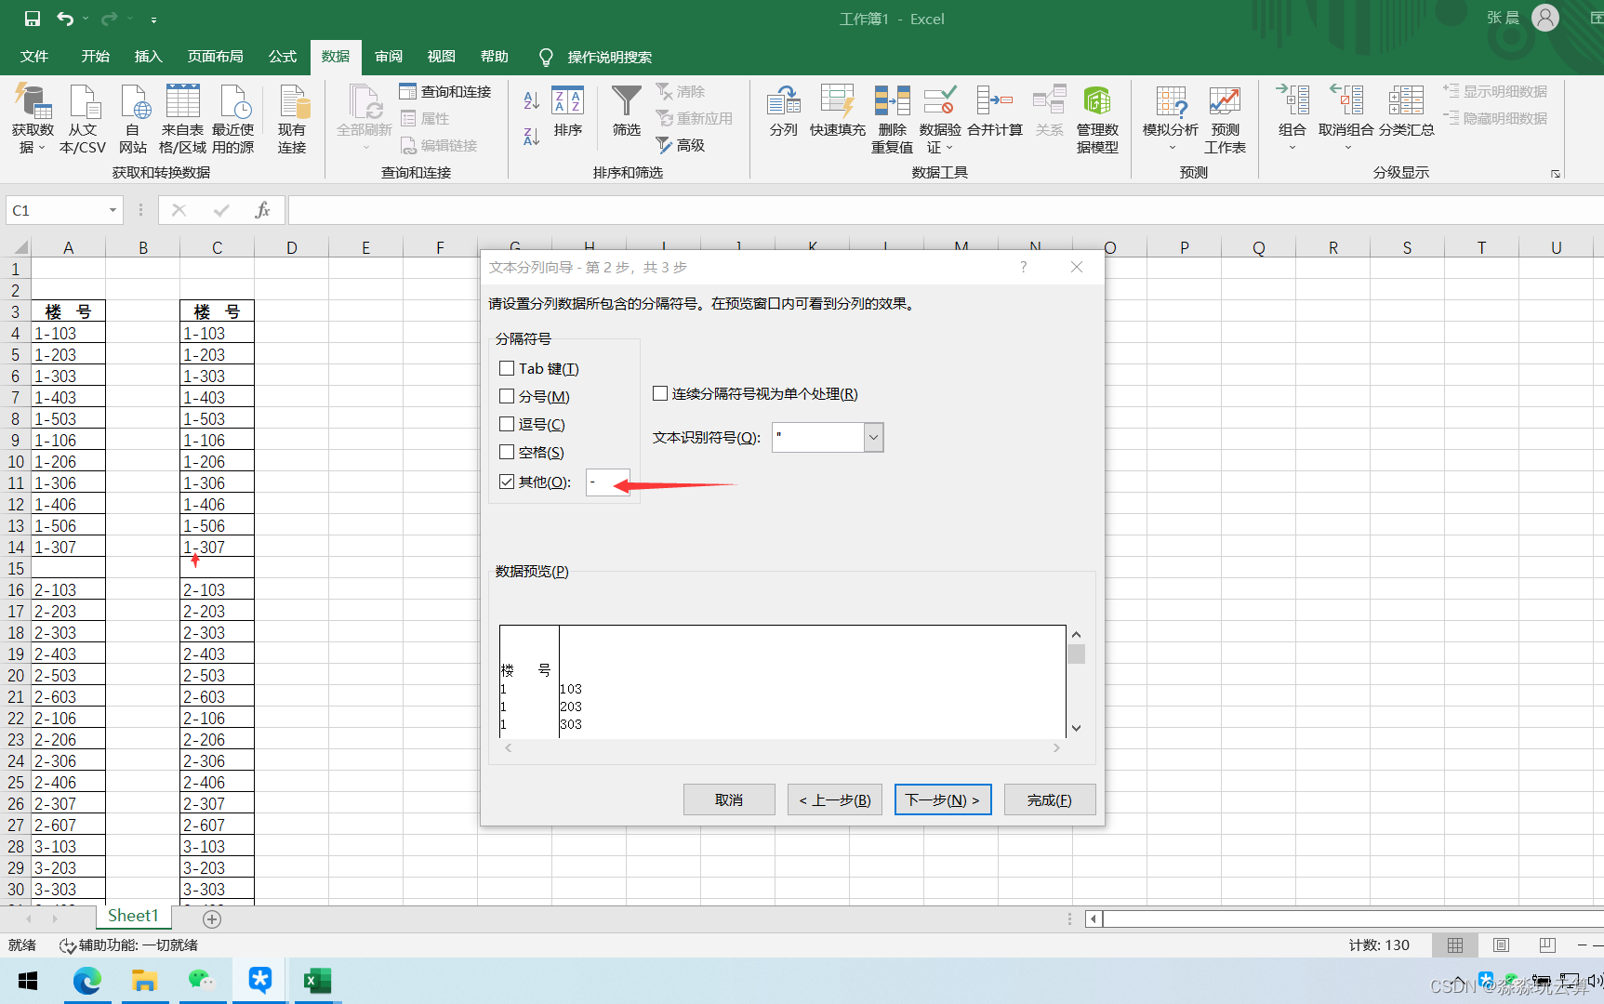Click 取消 (Cancel) button in wizard
This screenshot has height=1004, width=1604.
[x=729, y=799]
